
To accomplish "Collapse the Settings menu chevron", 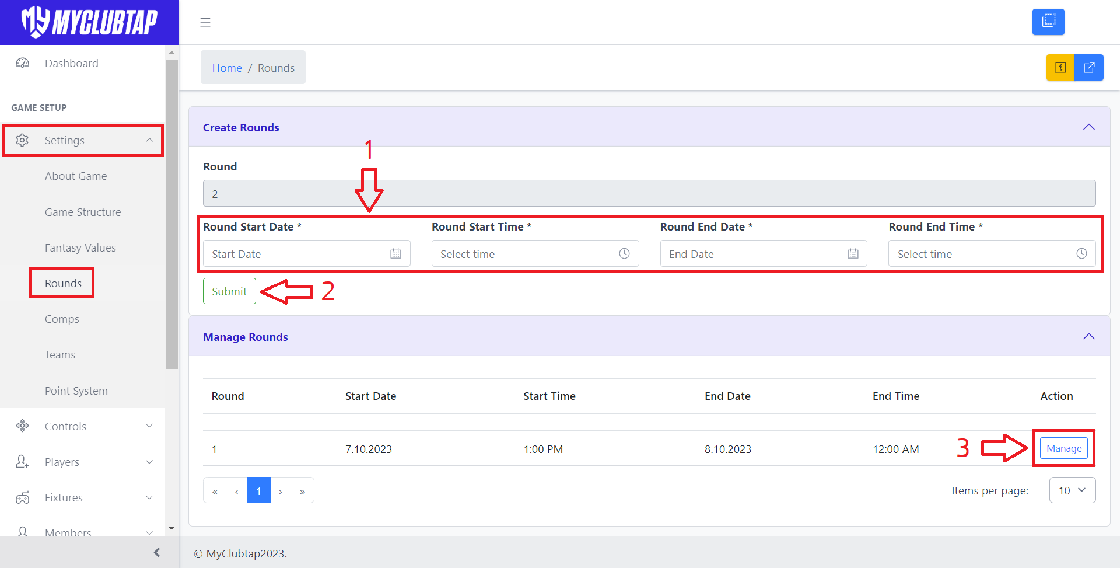I will [x=149, y=140].
